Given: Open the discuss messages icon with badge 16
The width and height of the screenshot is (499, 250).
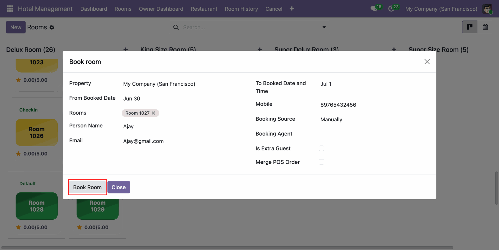Looking at the screenshot, I should point(374,9).
